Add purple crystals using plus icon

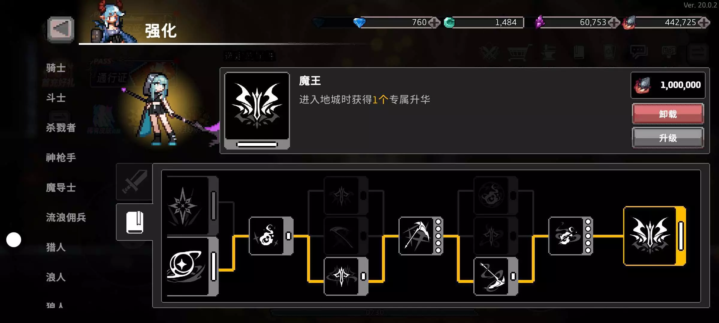[x=614, y=22]
